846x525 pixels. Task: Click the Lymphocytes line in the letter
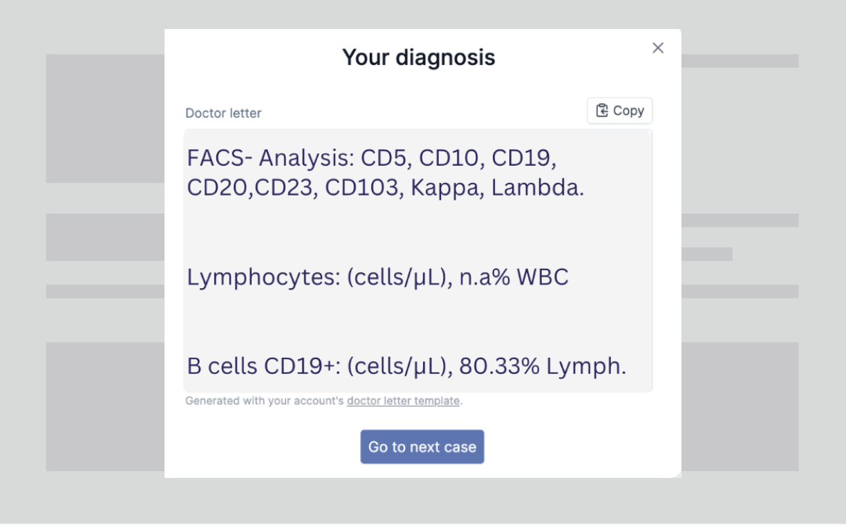coord(377,278)
